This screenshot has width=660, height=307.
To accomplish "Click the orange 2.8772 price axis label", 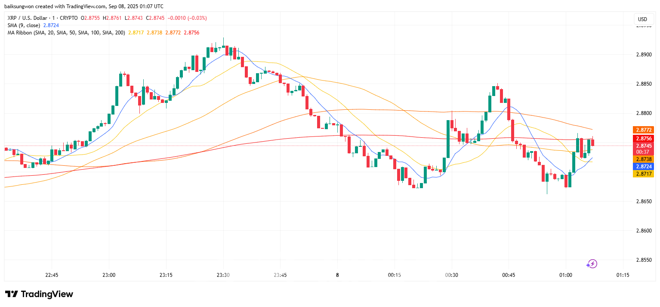I will coord(643,130).
